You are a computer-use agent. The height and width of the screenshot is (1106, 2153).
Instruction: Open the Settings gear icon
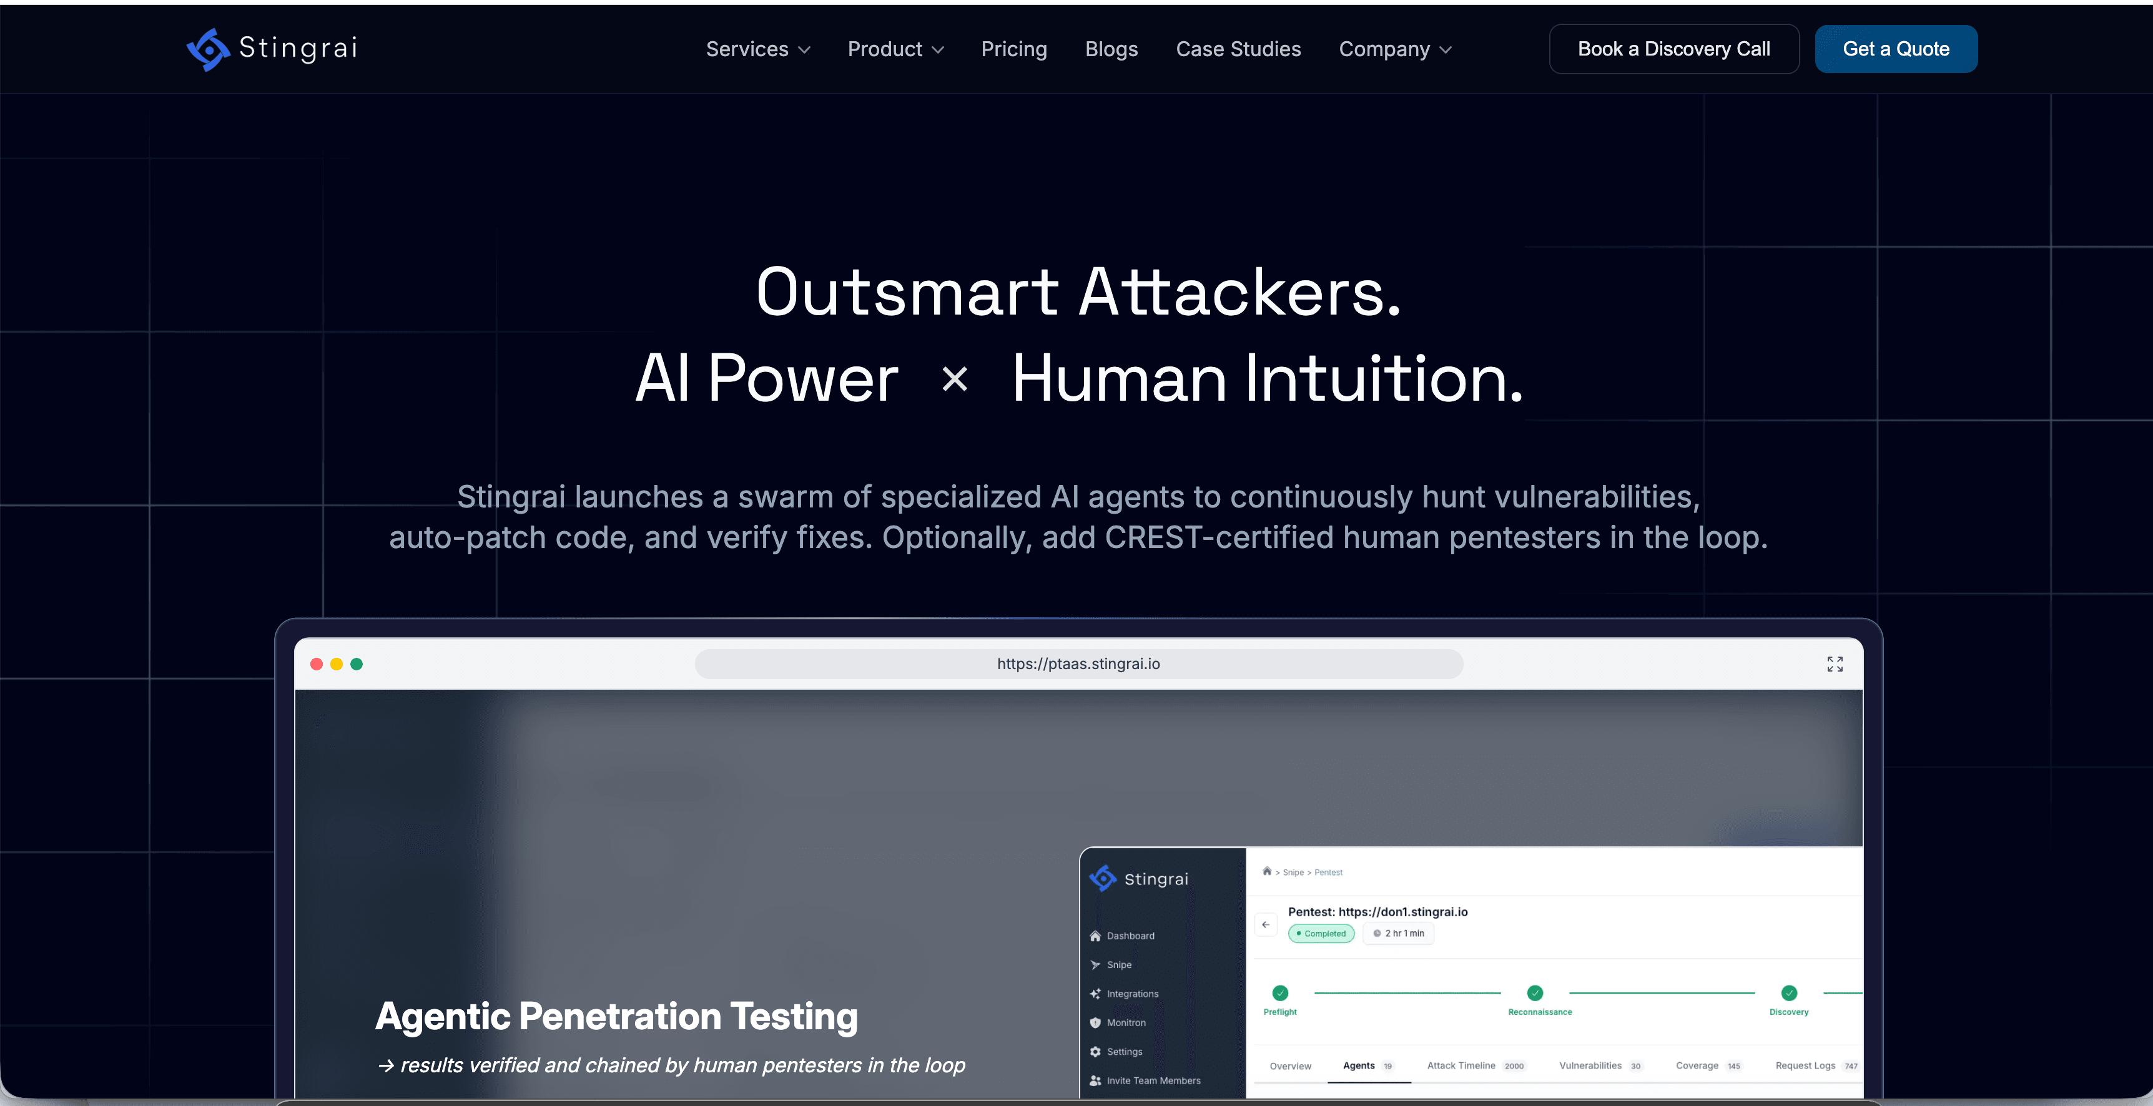click(1095, 1052)
